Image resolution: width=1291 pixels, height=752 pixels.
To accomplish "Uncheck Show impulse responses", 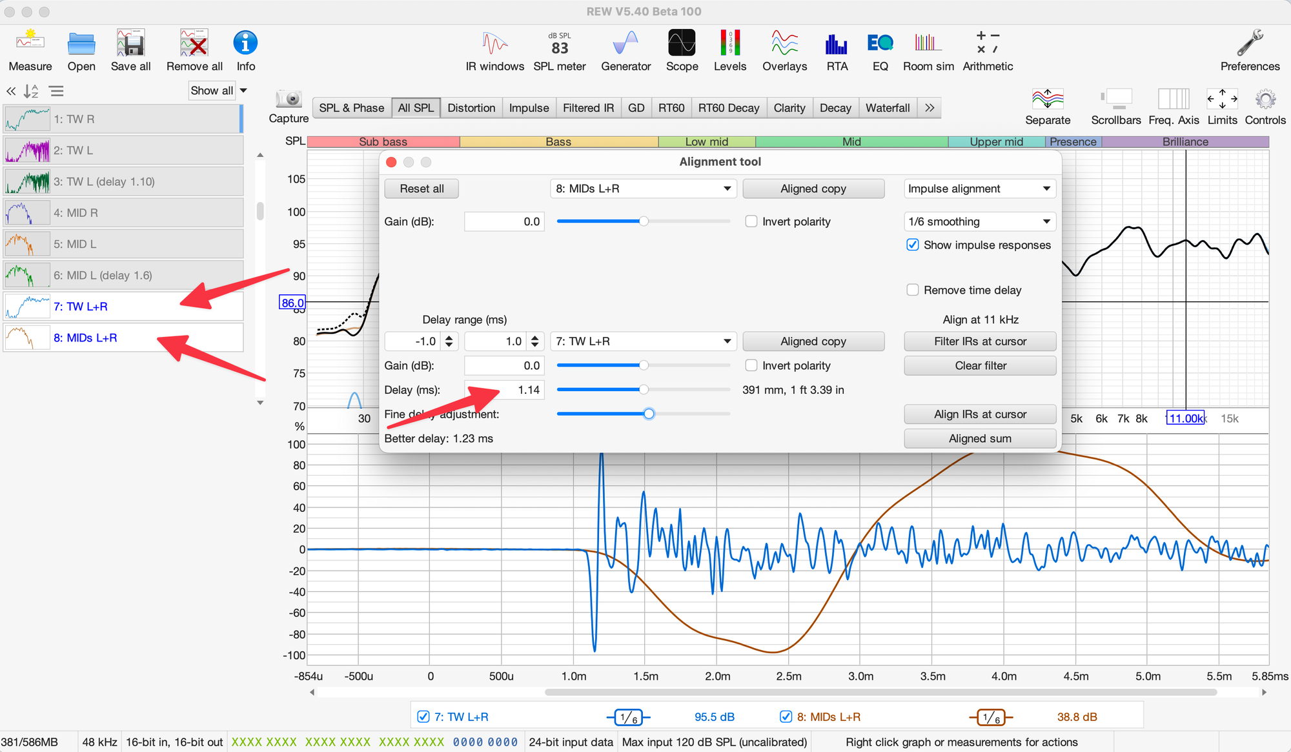I will [913, 245].
